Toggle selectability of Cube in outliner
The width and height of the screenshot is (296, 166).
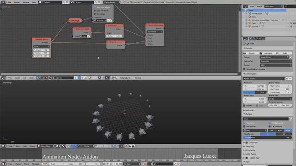pyautogui.click(x=291, y=24)
